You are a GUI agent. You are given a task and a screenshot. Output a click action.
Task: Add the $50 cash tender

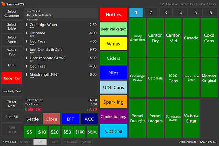pos(68,132)
